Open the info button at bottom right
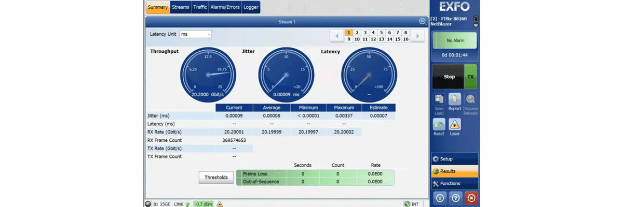 (439, 198)
